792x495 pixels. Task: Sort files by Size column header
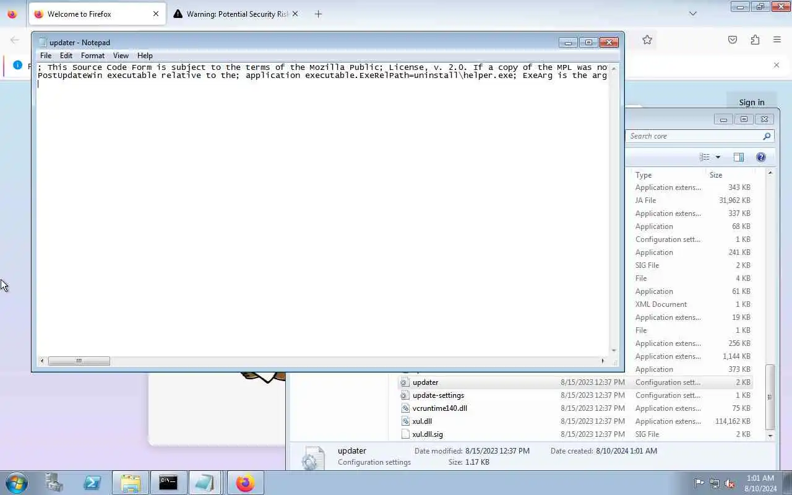point(730,175)
